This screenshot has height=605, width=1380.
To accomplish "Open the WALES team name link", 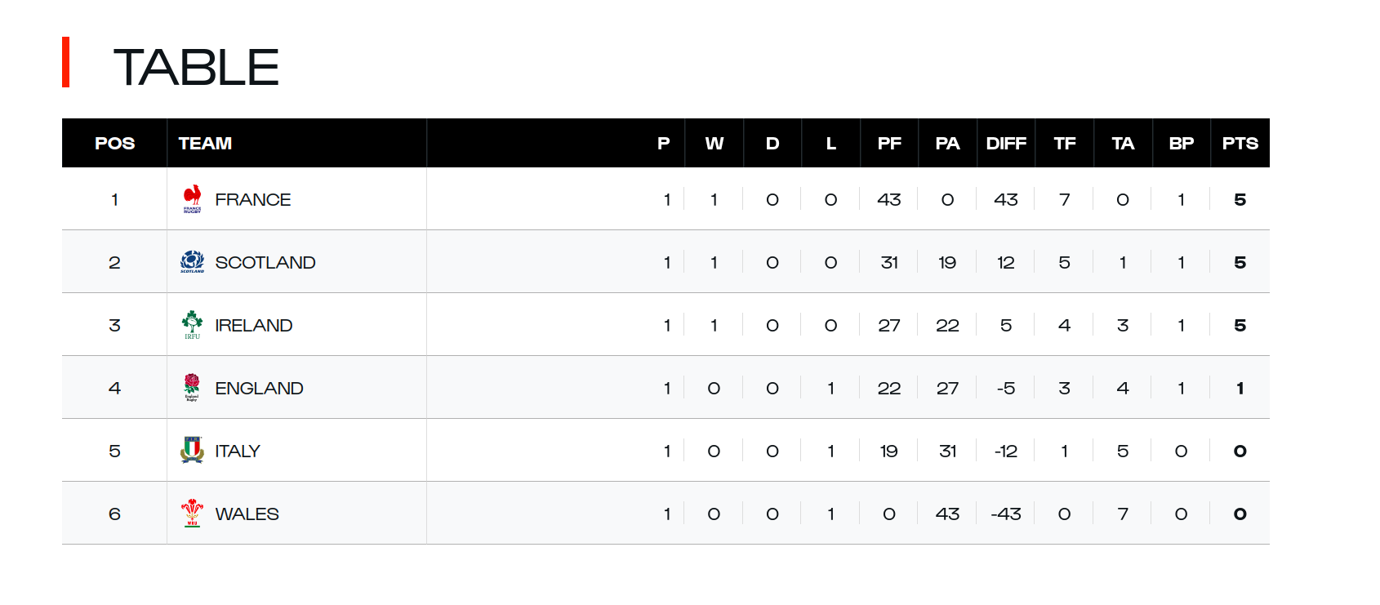I will click(247, 514).
